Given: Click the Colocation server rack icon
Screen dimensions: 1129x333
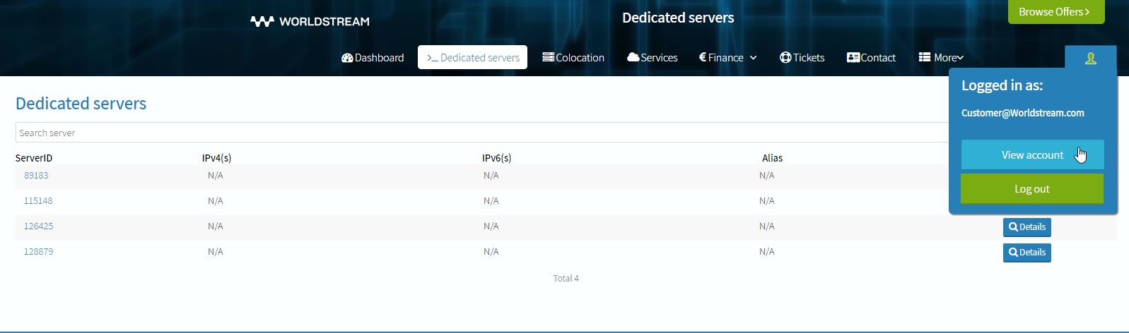Looking at the screenshot, I should pyautogui.click(x=548, y=57).
